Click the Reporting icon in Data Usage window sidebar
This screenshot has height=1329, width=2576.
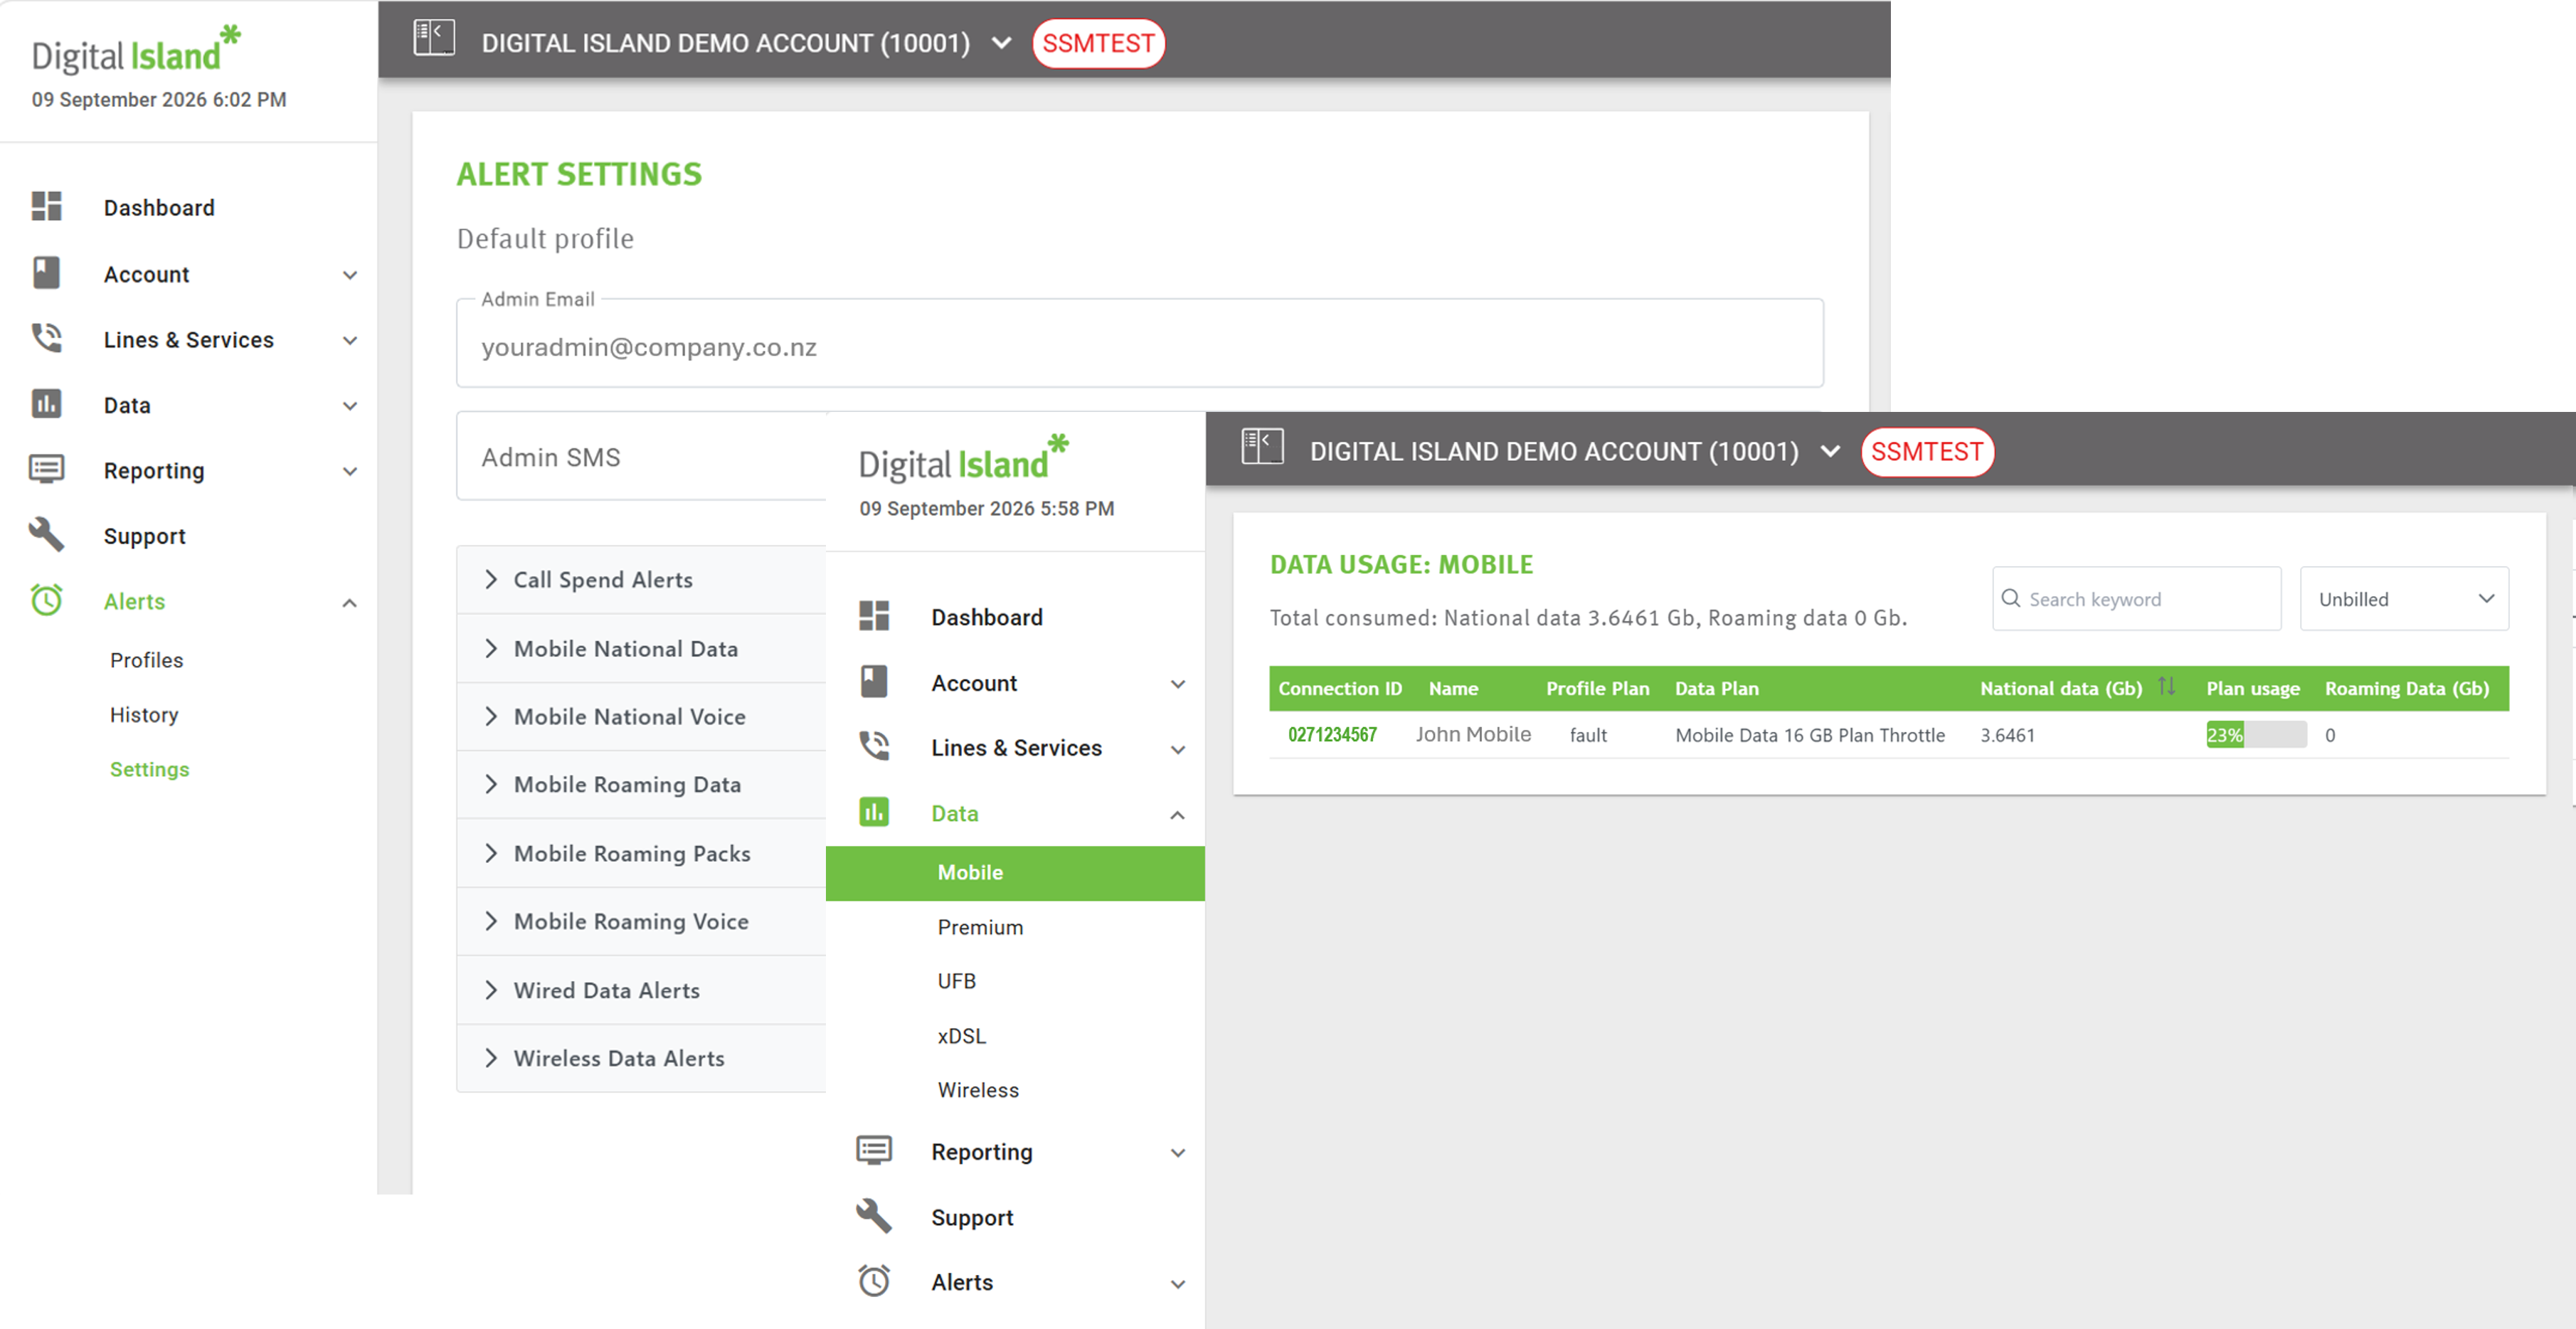[x=874, y=1150]
